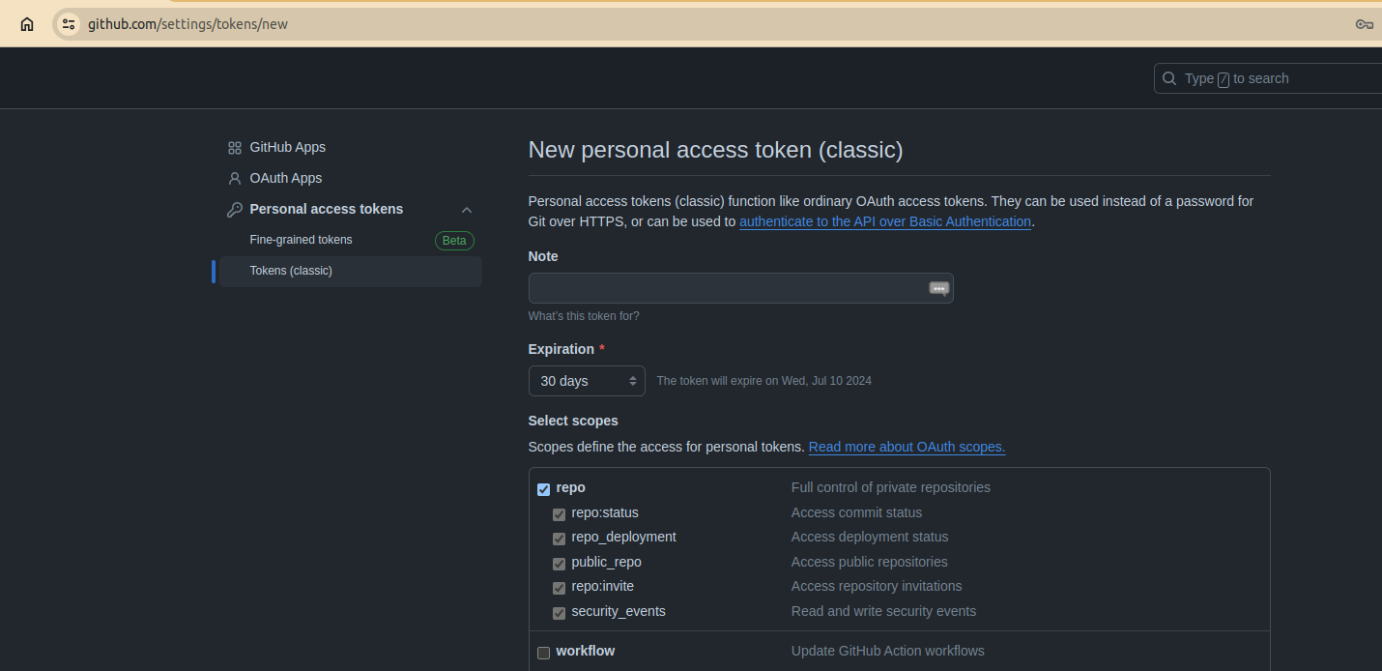Toggle the public_repo checkbox
The image size is (1382, 671).
[x=559, y=564]
